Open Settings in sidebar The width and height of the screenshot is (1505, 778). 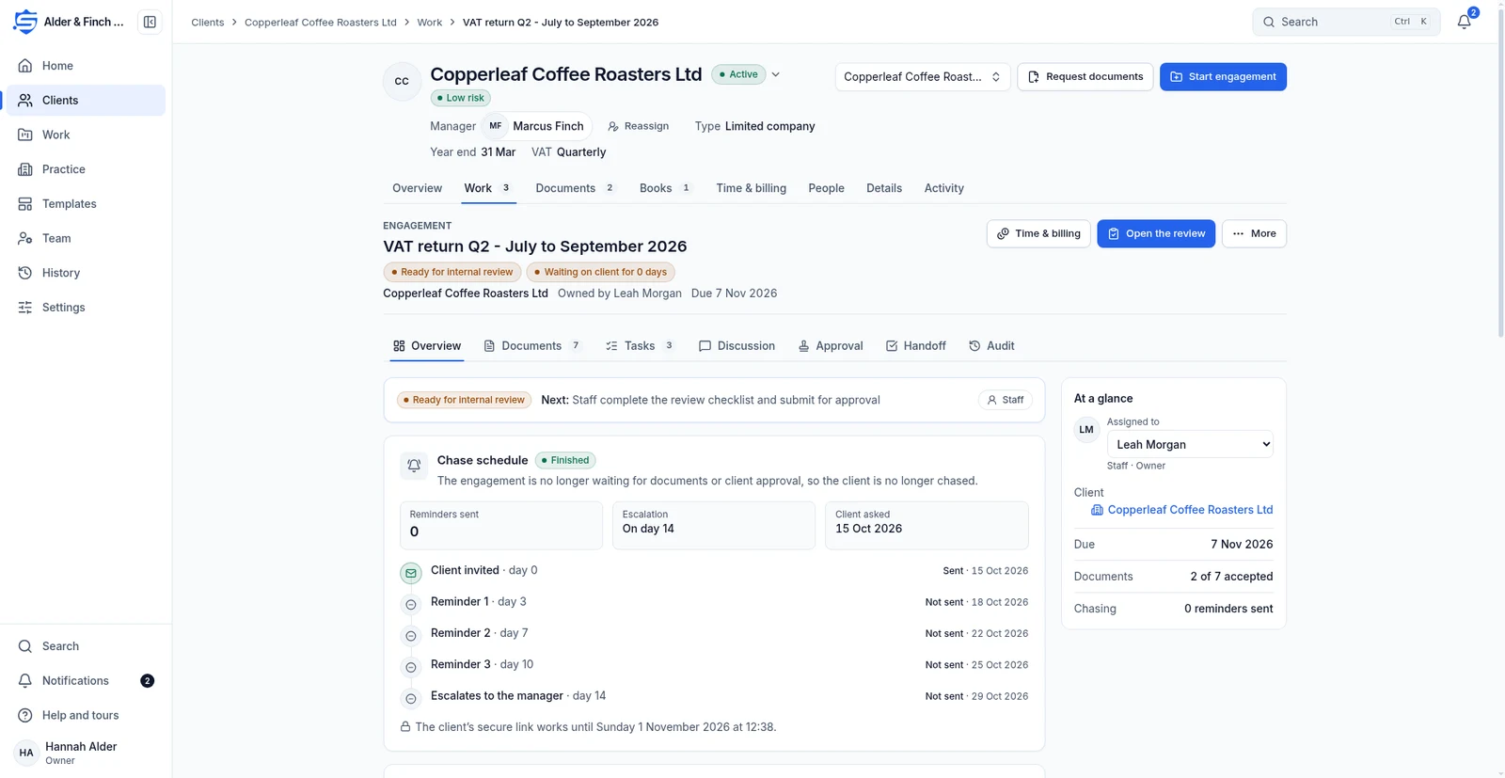click(x=86, y=308)
